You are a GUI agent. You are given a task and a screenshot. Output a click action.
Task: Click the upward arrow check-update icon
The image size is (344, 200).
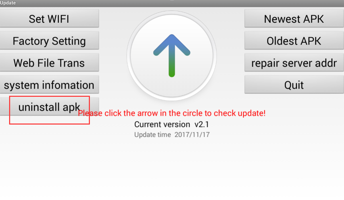(x=172, y=55)
